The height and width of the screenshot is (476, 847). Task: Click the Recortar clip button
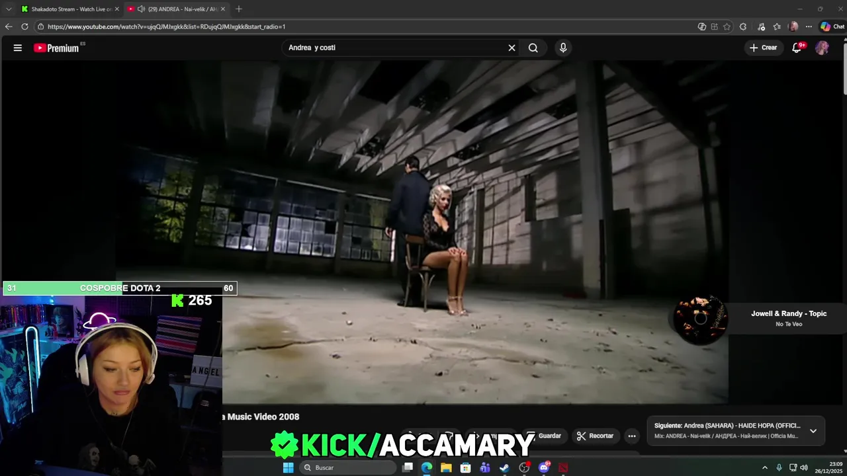point(595,436)
